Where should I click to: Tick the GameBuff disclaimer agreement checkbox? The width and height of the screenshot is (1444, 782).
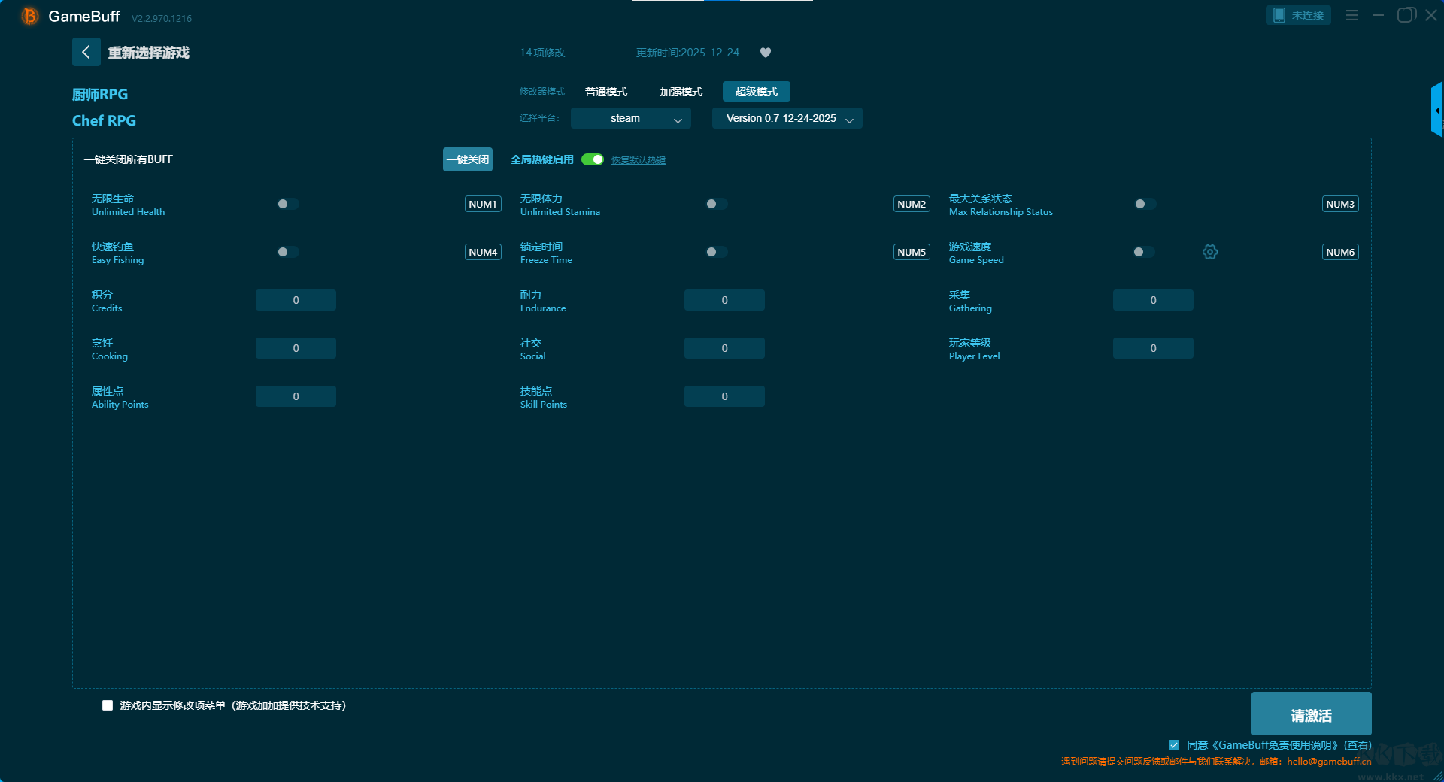tap(1173, 745)
